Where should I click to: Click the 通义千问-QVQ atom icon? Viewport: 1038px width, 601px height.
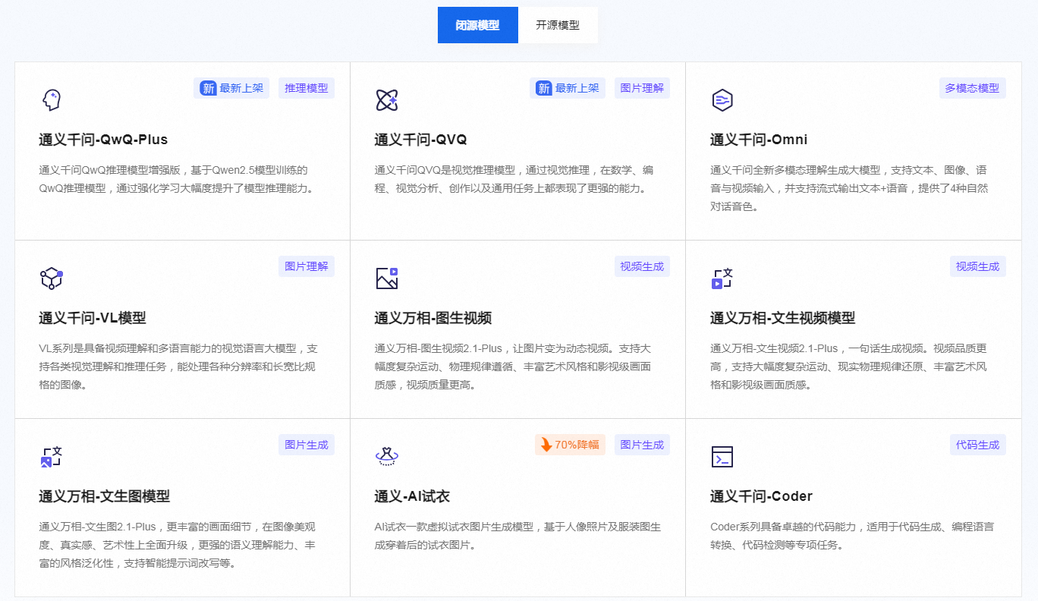[x=387, y=99]
